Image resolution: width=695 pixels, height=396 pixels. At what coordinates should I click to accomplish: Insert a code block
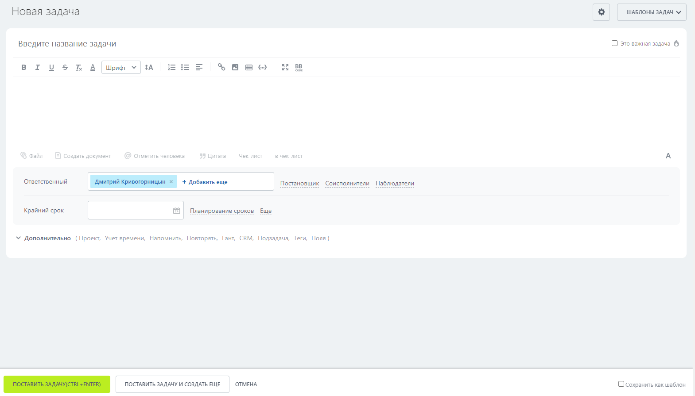263,67
